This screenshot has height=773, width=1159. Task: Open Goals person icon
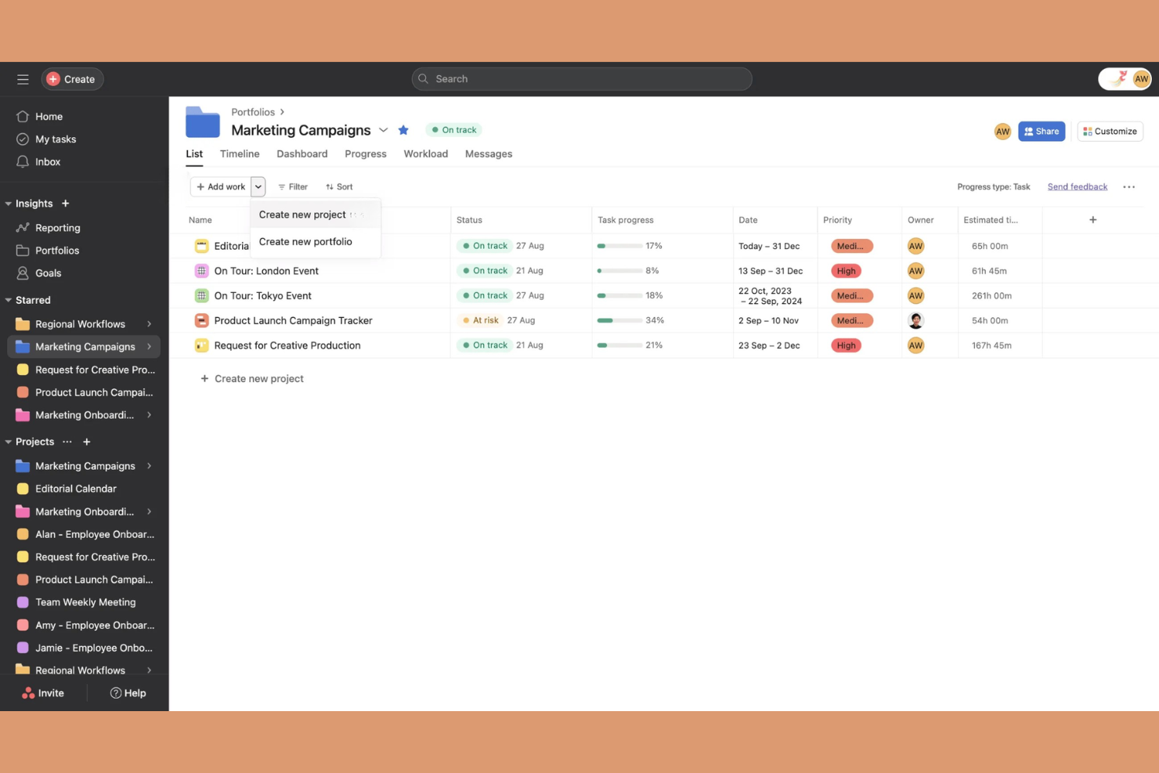point(23,273)
